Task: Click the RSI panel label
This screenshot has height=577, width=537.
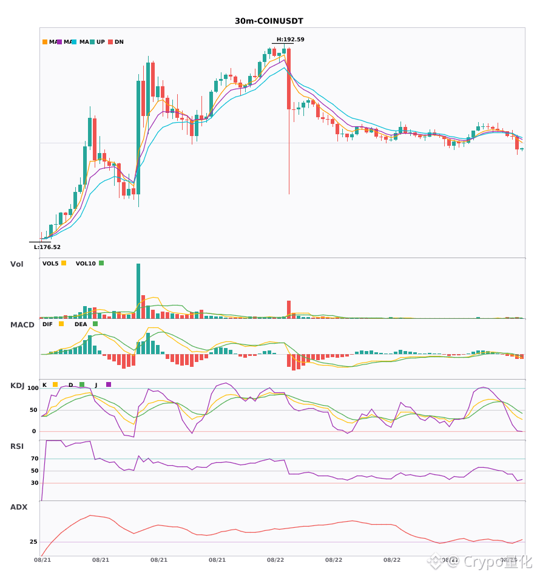Action: click(17, 446)
